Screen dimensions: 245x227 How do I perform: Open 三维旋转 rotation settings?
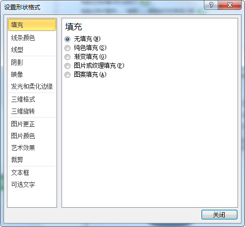pyautogui.click(x=32, y=111)
